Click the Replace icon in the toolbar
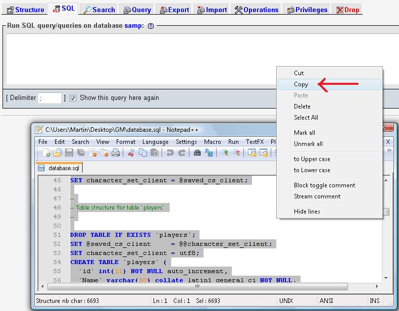This screenshot has height=311, width=399. [209, 152]
